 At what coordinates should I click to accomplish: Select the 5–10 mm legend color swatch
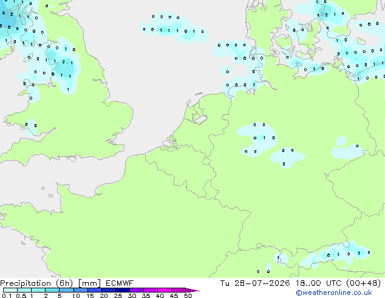click(x=66, y=290)
